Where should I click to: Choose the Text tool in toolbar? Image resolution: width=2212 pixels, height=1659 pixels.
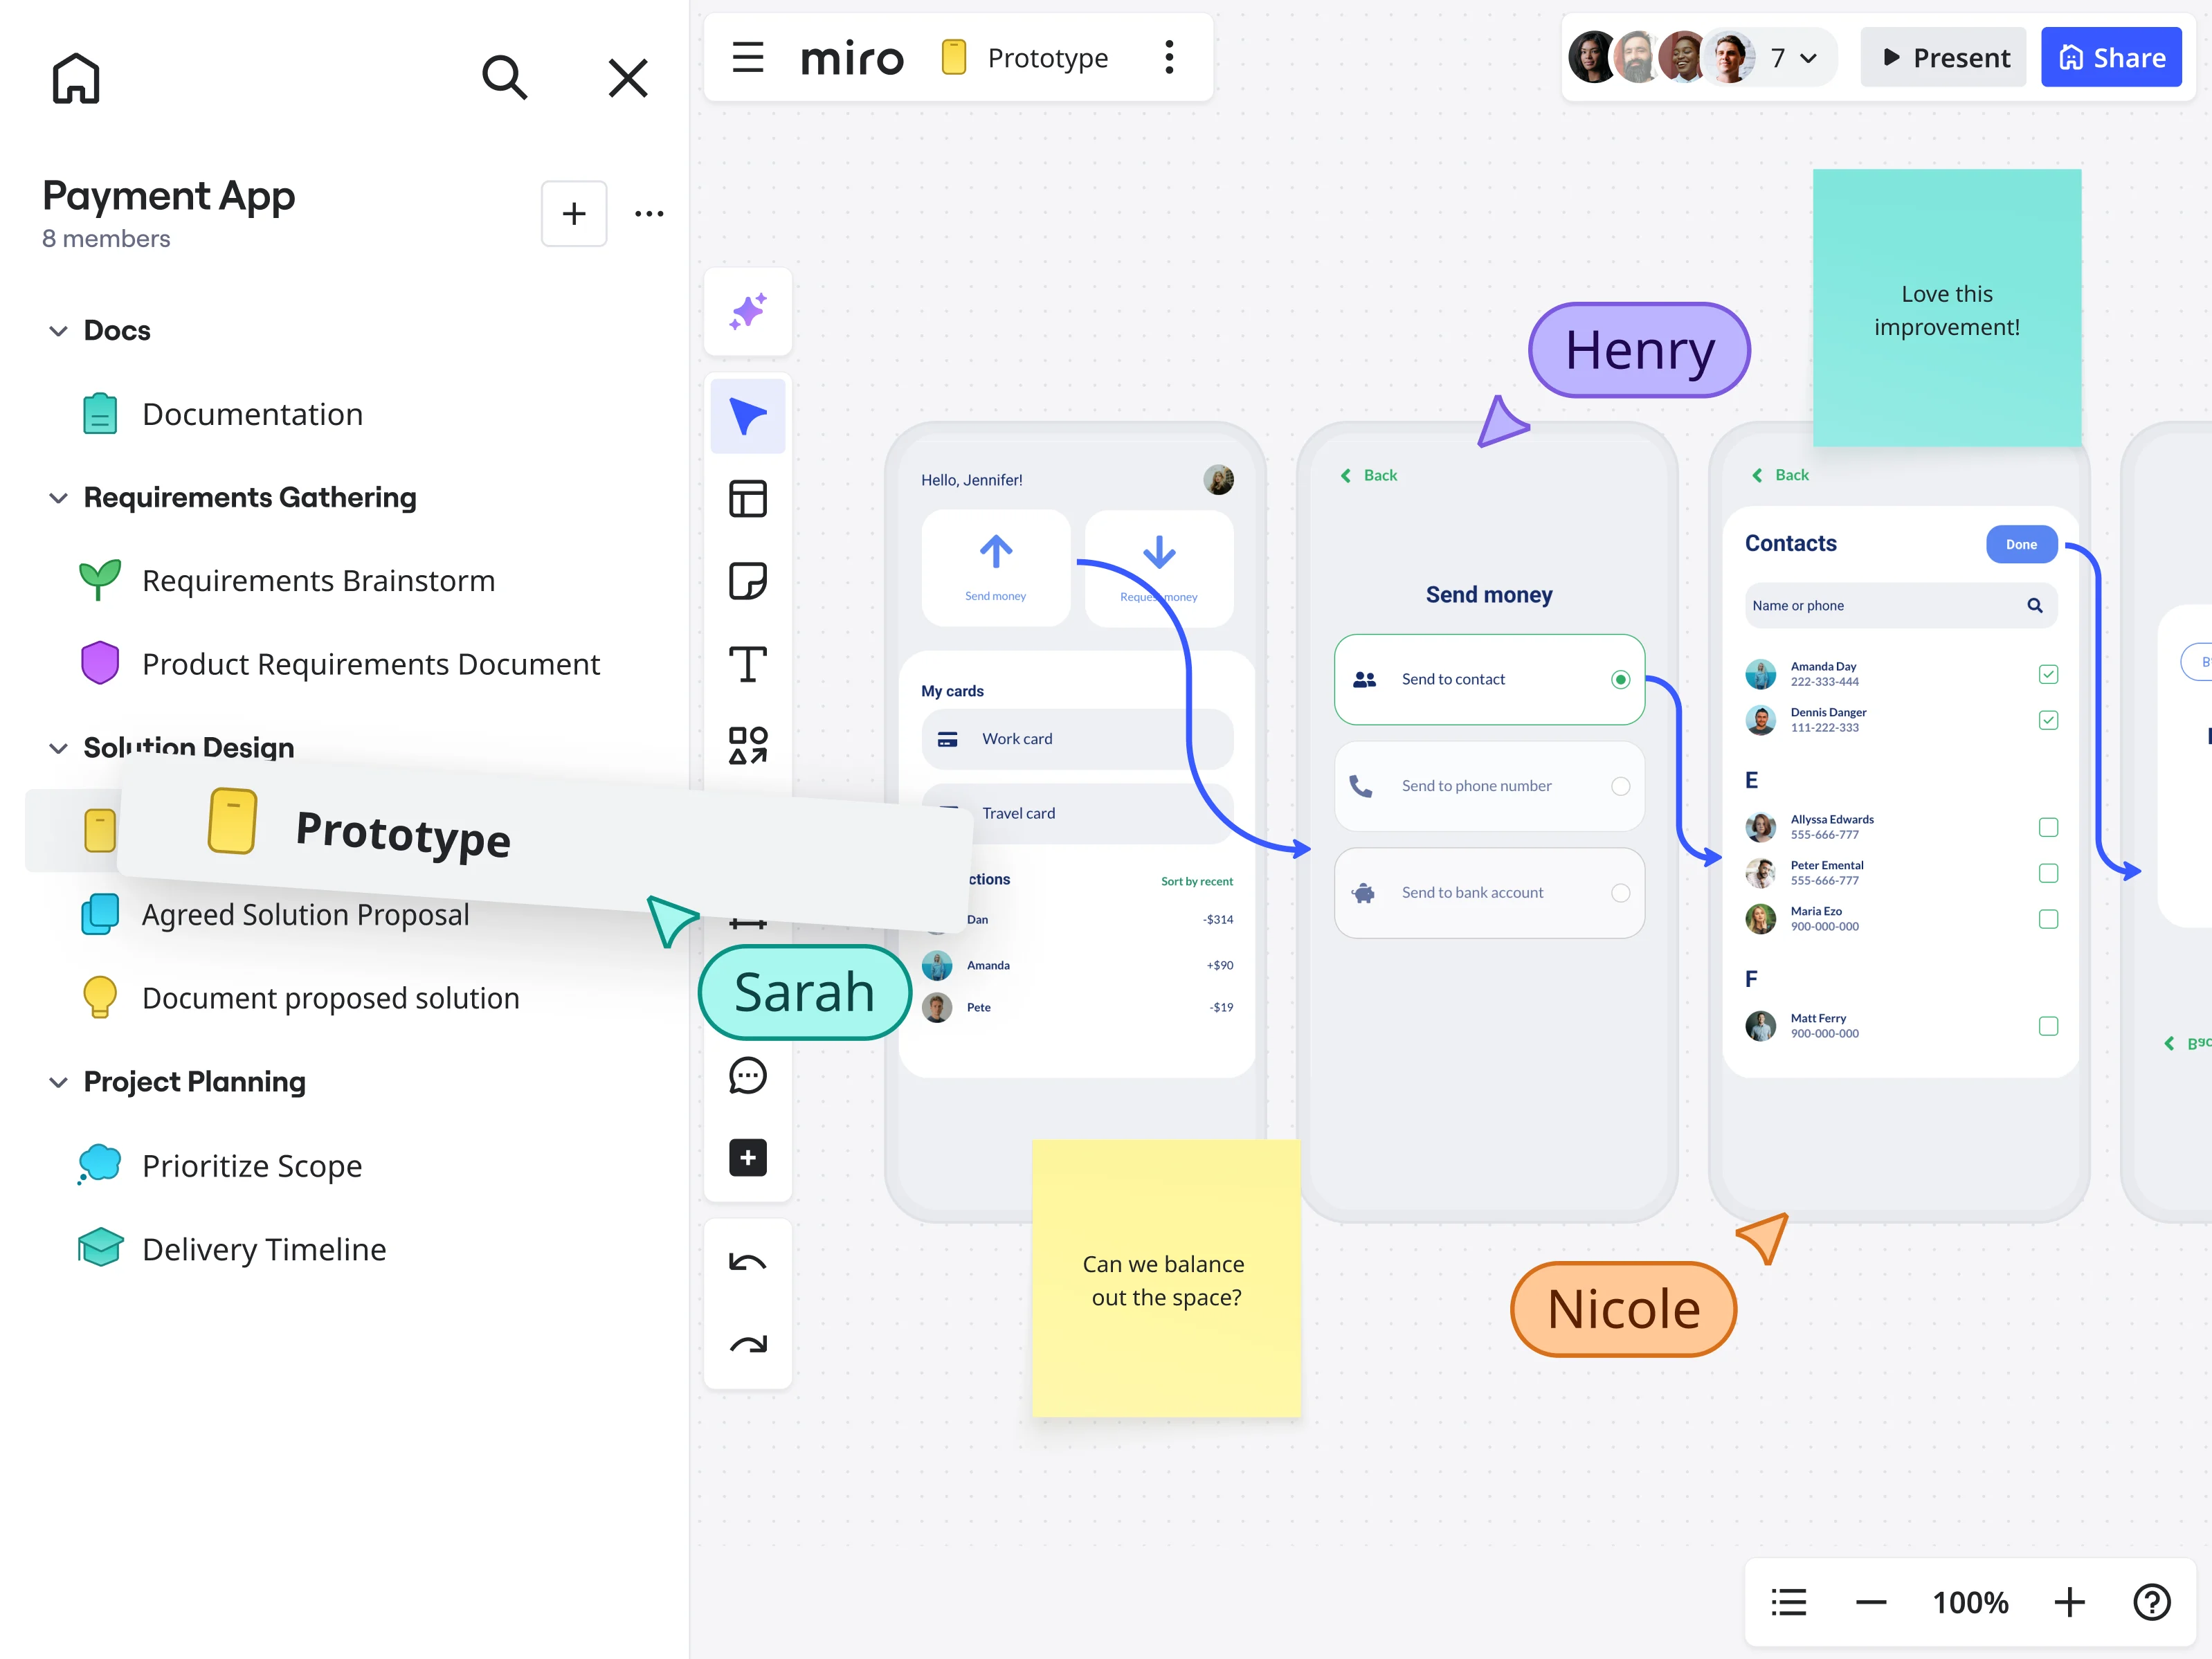[747, 664]
